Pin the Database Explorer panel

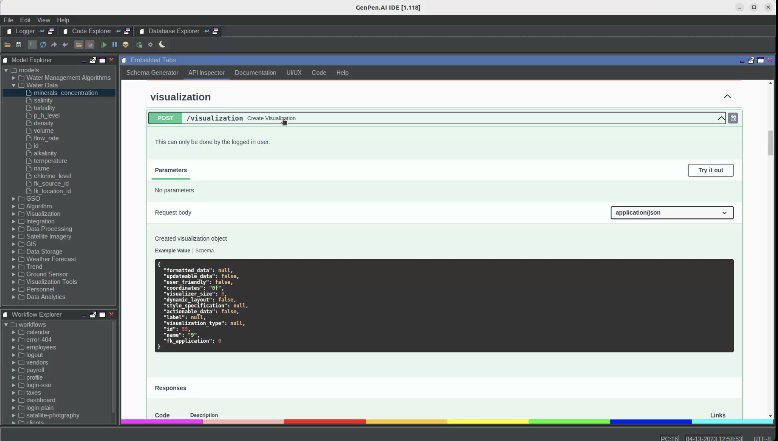point(206,31)
